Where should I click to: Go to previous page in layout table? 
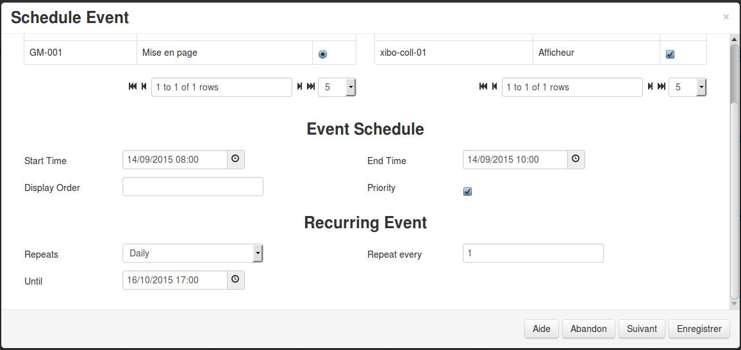click(x=144, y=87)
